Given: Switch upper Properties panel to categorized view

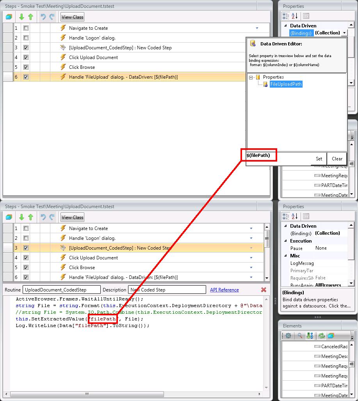Looking at the screenshot, I should [x=286, y=16].
